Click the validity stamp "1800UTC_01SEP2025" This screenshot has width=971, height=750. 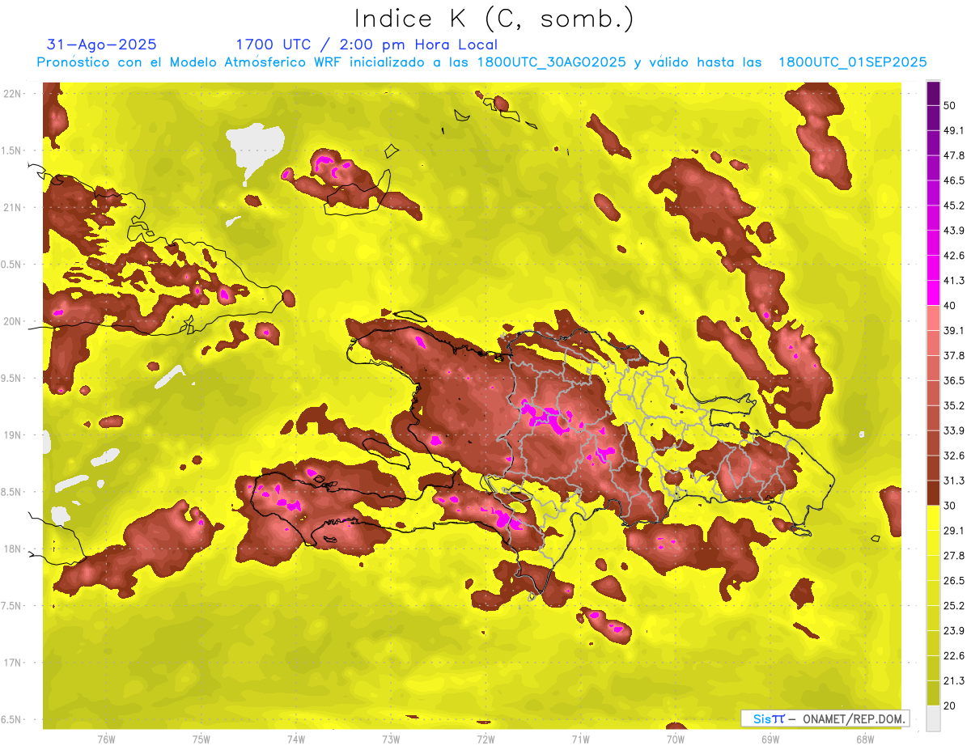852,62
